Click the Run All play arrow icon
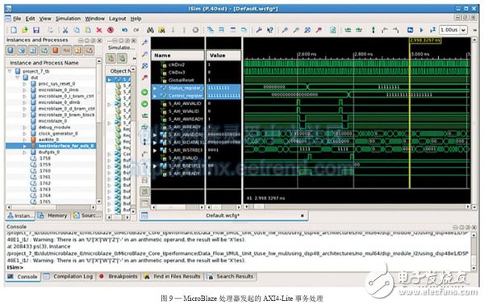This screenshot has height=305, width=484. (421, 30)
